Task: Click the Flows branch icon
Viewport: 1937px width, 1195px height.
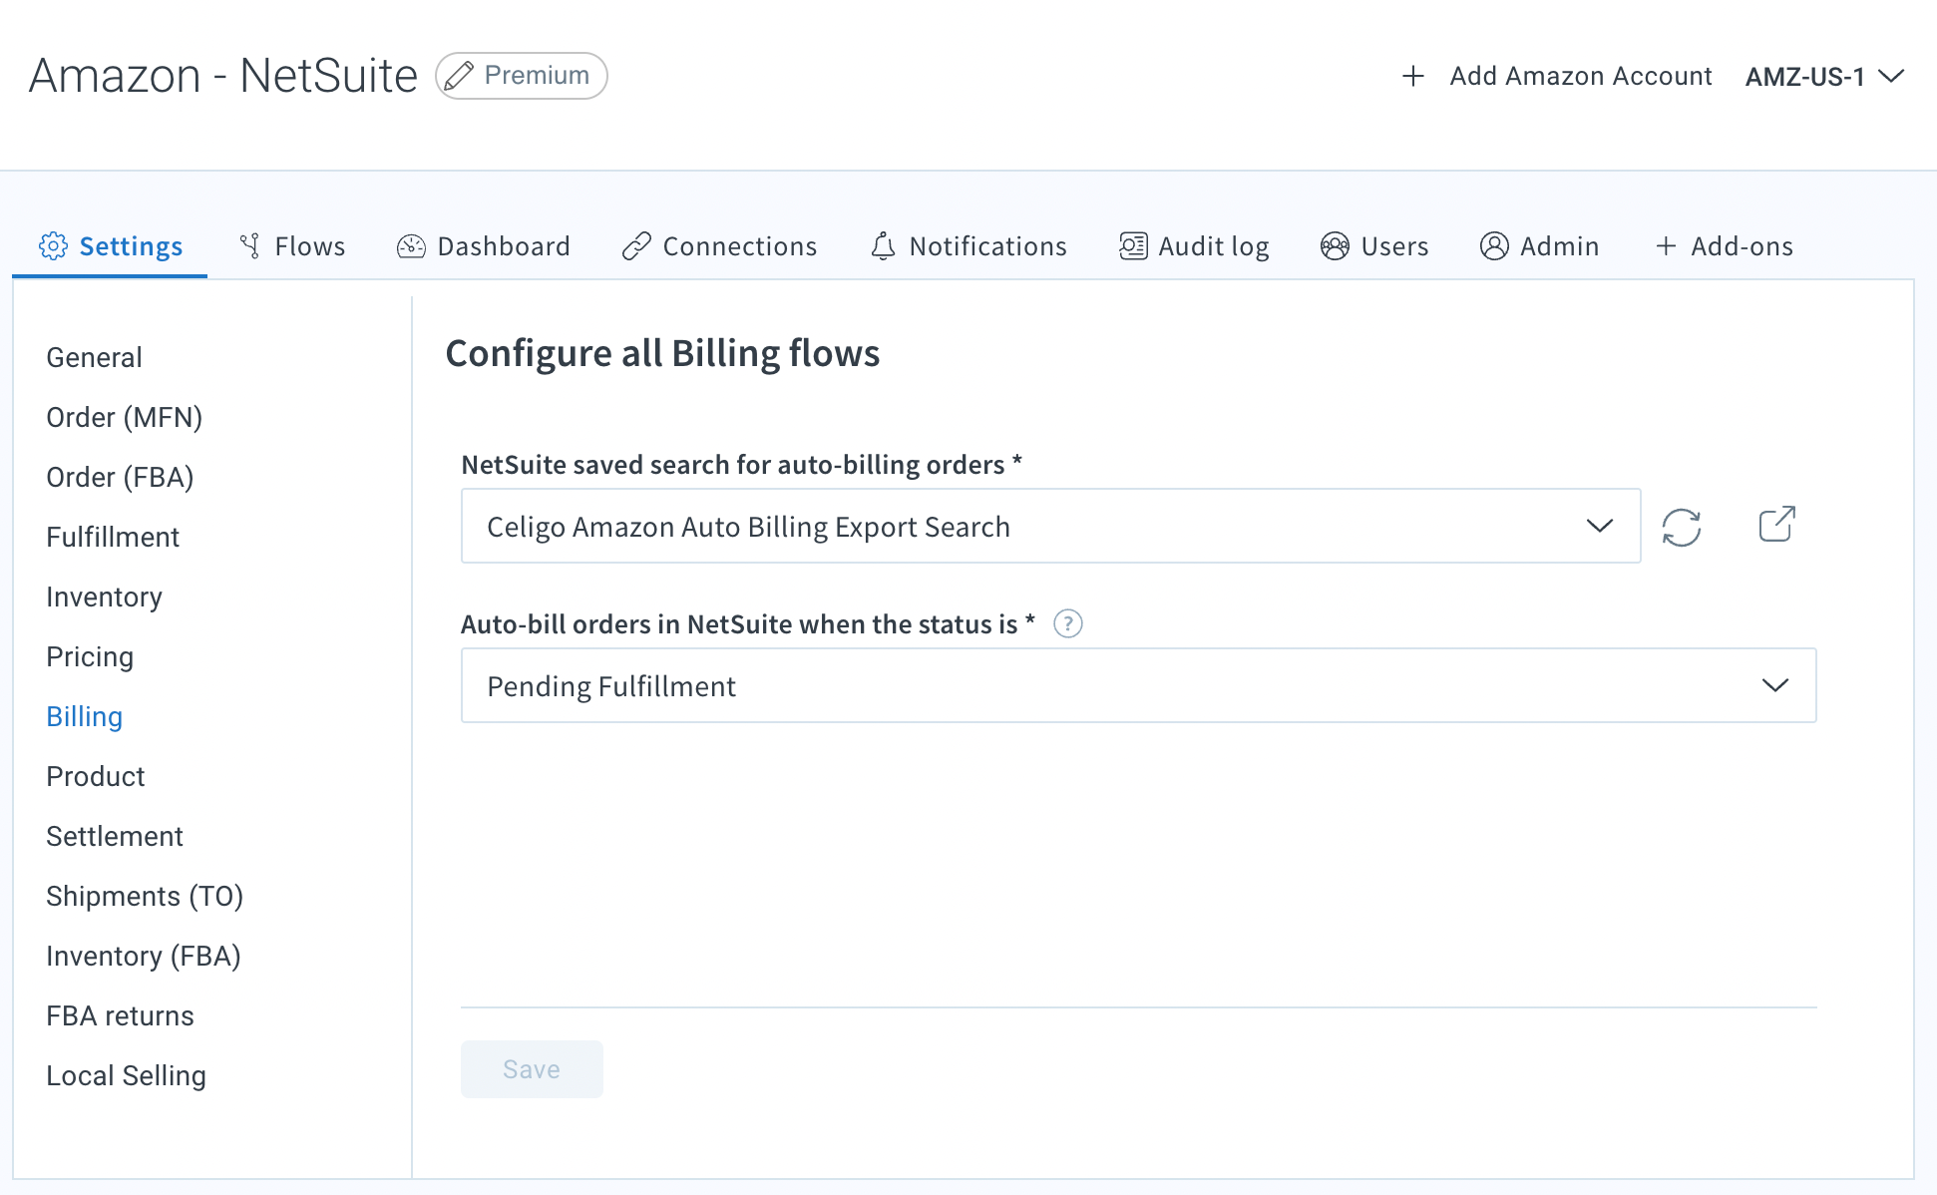Action: point(250,246)
